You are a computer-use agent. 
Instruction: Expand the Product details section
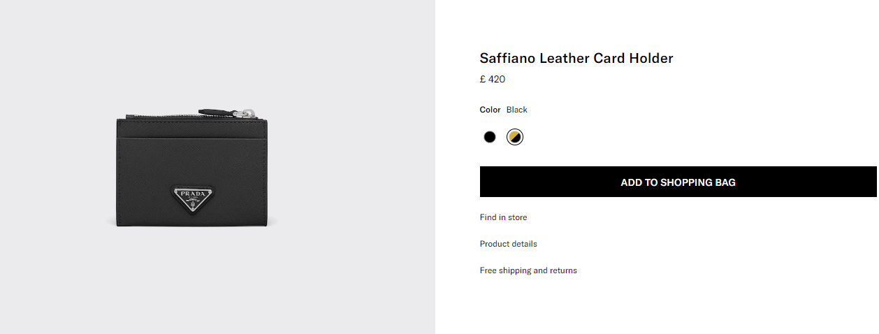pyautogui.click(x=508, y=244)
